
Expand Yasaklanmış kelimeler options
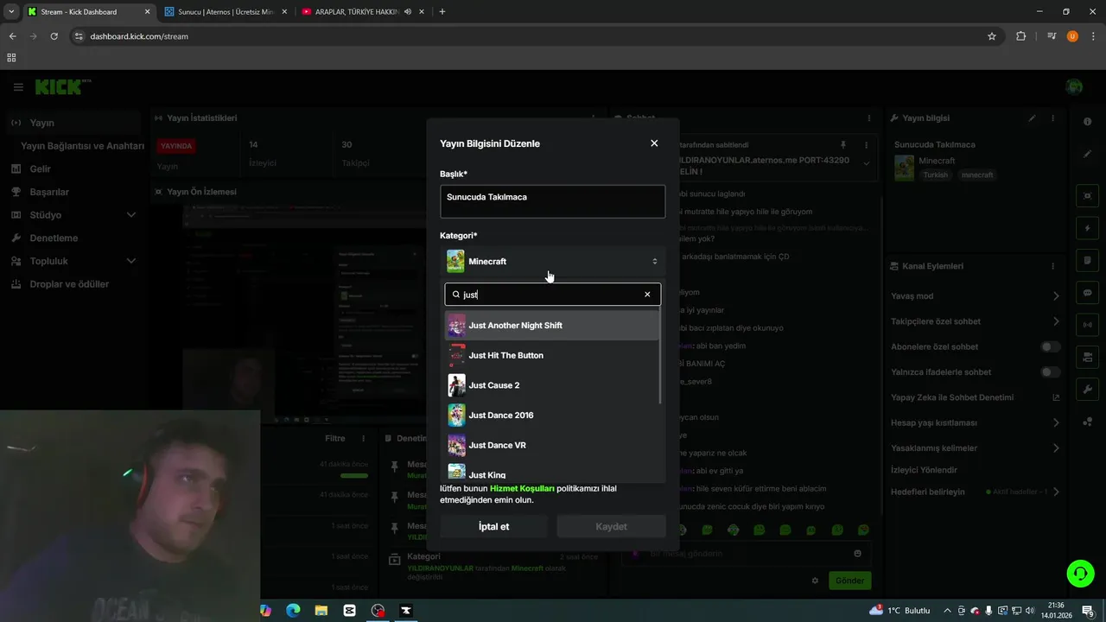click(x=1056, y=448)
